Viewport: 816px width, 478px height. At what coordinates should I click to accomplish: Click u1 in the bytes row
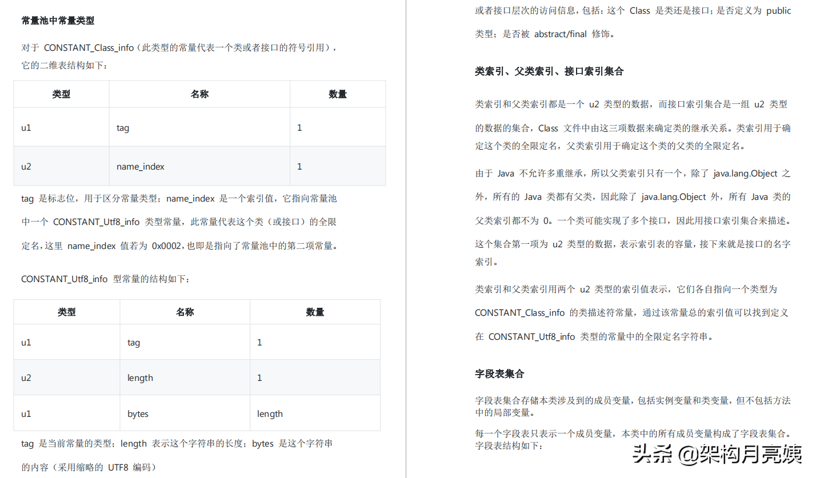26,413
